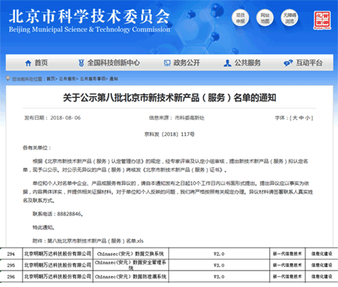This screenshot has height=287, width=338.
Task: Click company name cell in row 294
Action: (58, 254)
